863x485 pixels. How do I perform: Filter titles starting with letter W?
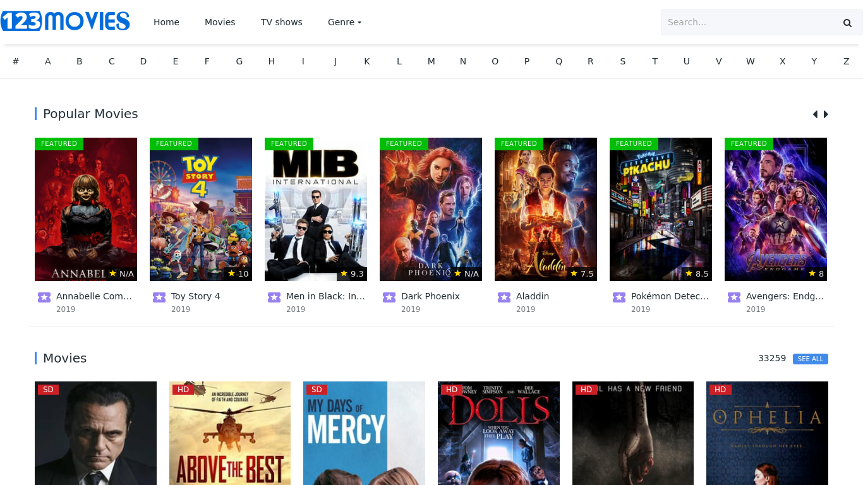[751, 61]
